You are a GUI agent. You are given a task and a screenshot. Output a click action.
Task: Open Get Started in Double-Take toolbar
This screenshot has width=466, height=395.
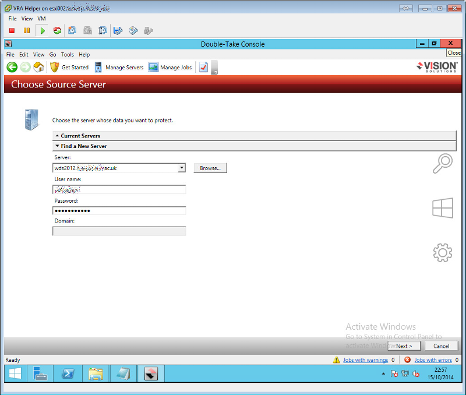[x=69, y=68]
